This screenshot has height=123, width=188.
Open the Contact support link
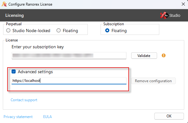click(24, 100)
